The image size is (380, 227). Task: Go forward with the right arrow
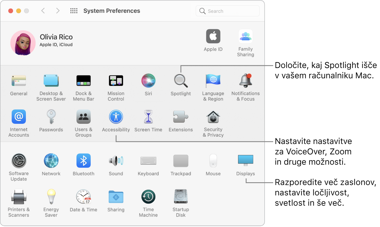click(58, 11)
